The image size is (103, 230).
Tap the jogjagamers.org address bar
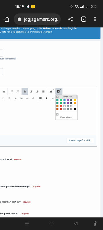tap(37, 19)
